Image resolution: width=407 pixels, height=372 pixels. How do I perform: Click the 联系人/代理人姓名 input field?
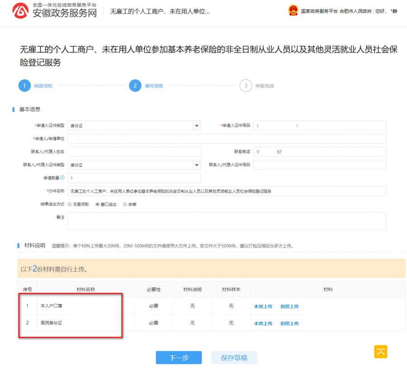click(134, 152)
